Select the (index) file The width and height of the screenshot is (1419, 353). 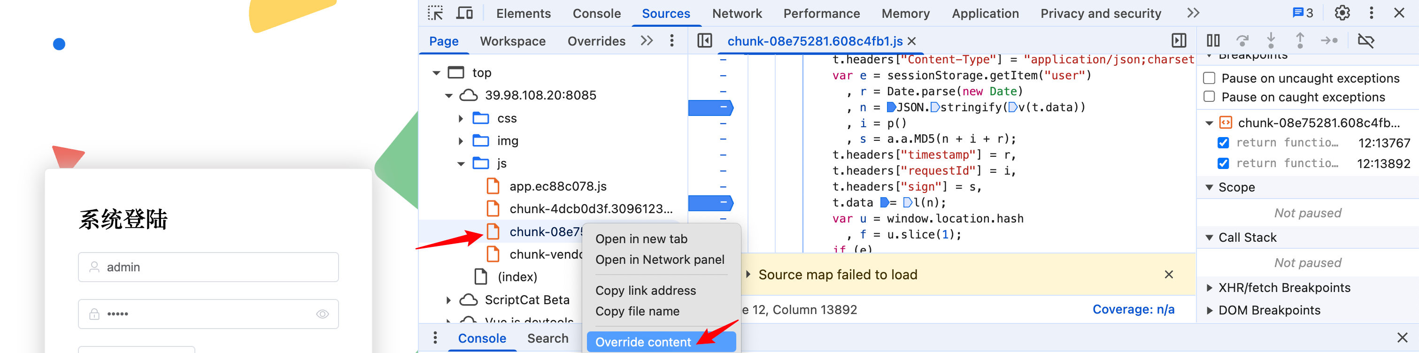(517, 276)
